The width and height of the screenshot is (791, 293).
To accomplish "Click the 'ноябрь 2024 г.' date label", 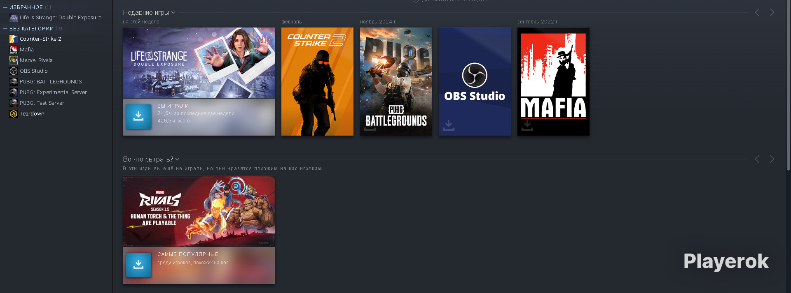I will (378, 22).
